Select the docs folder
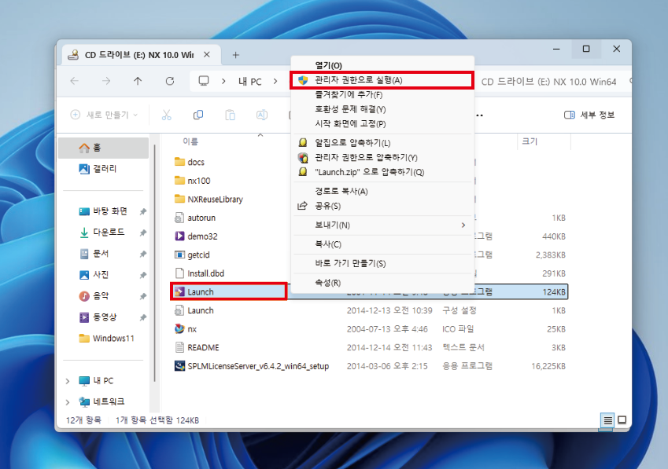 coord(190,162)
